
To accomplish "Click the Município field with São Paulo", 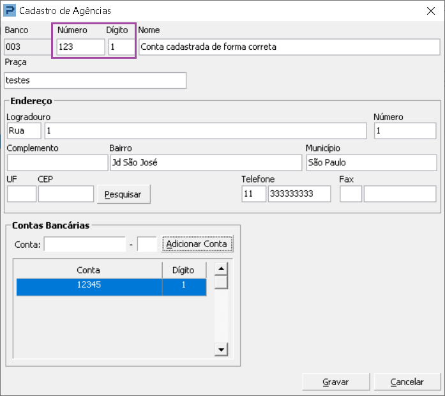I will pos(371,163).
